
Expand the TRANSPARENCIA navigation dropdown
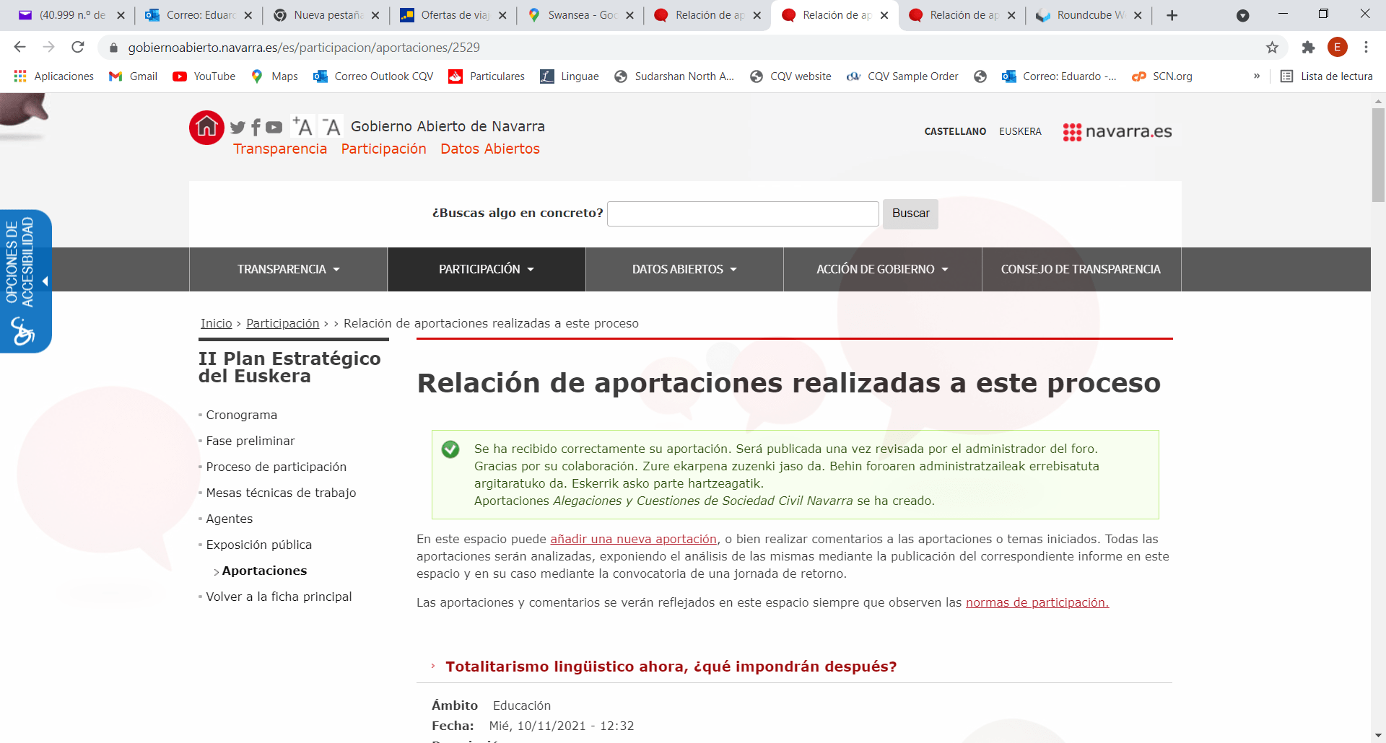pos(287,269)
